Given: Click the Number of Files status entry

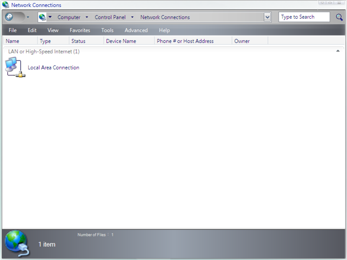Looking at the screenshot, I should [x=95, y=235].
